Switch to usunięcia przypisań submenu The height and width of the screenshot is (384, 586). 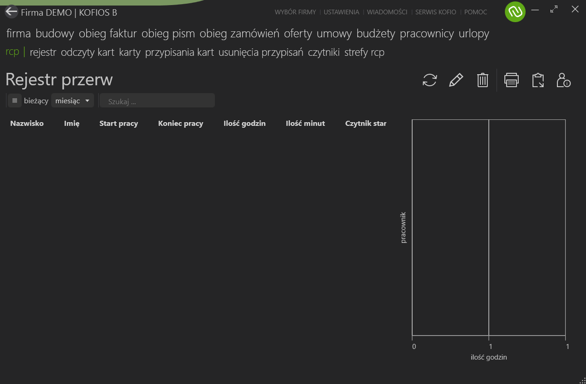(260, 53)
